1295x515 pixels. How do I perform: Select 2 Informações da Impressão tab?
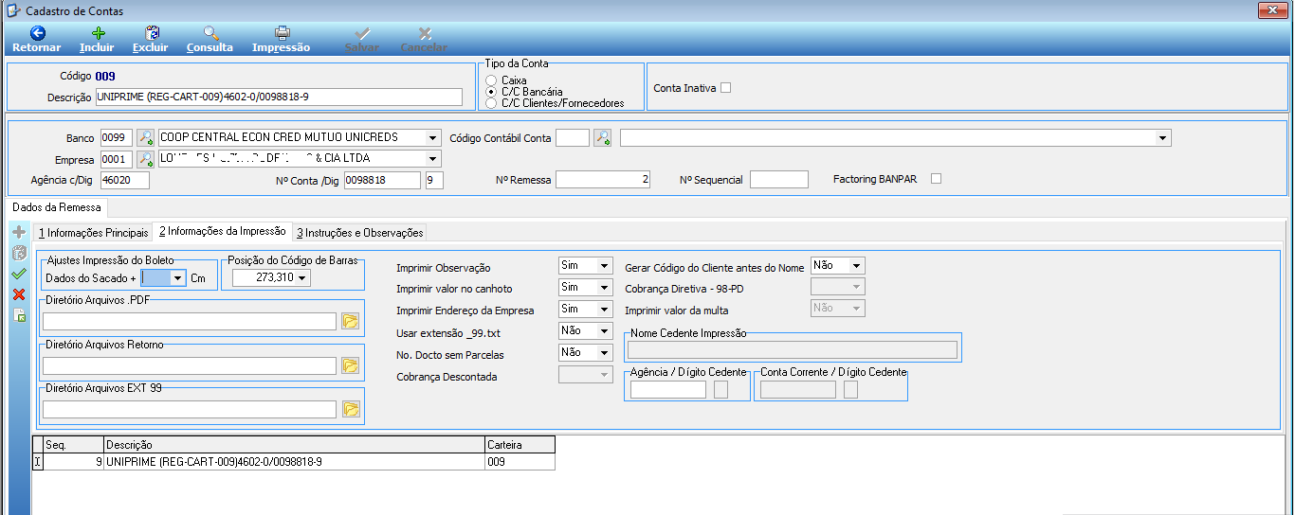[x=222, y=231]
